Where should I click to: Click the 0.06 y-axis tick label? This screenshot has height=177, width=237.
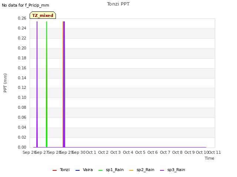click(22, 117)
